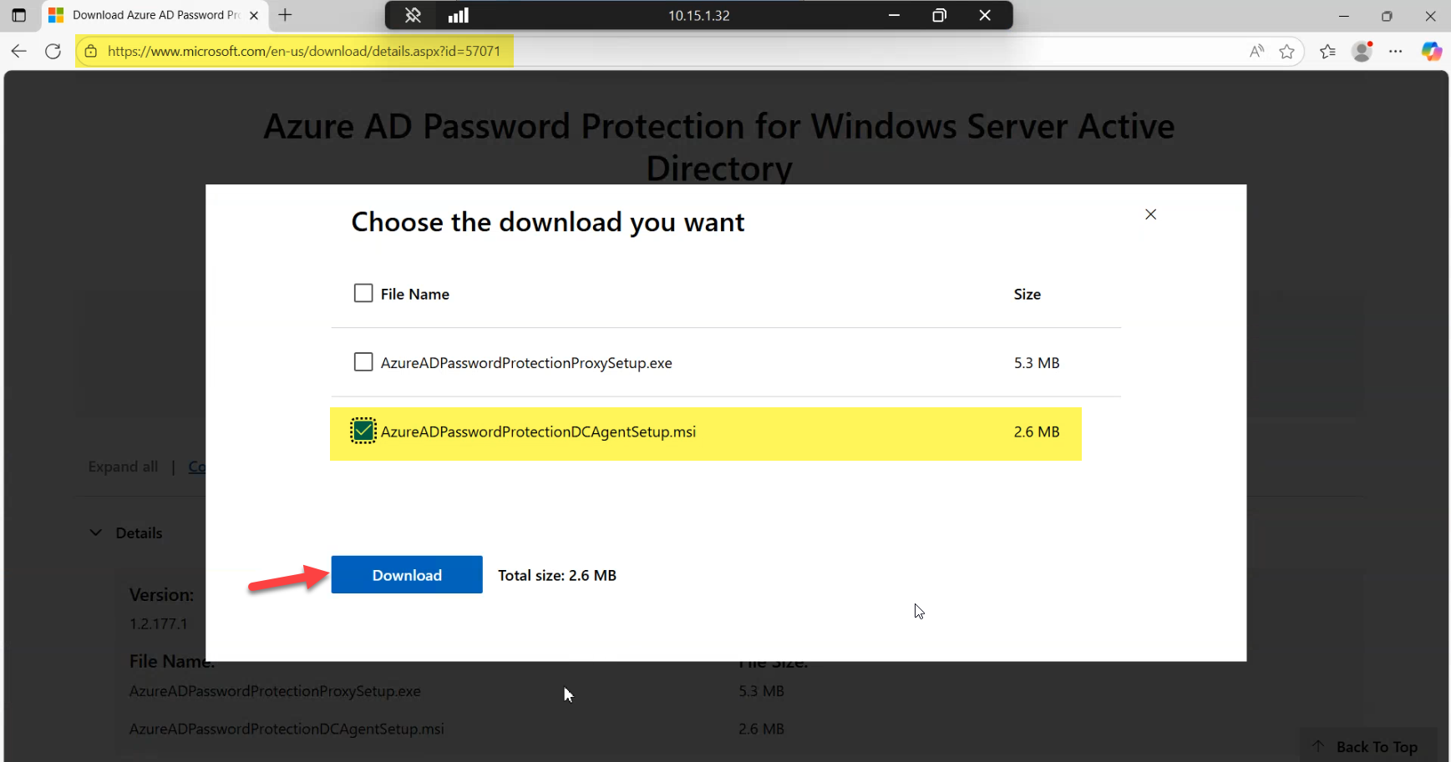1451x762 pixels.
Task: Open the browser profile avatar
Action: click(1362, 52)
